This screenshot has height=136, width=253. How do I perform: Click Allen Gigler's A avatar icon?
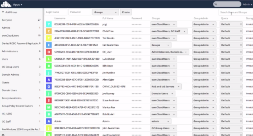49,80
